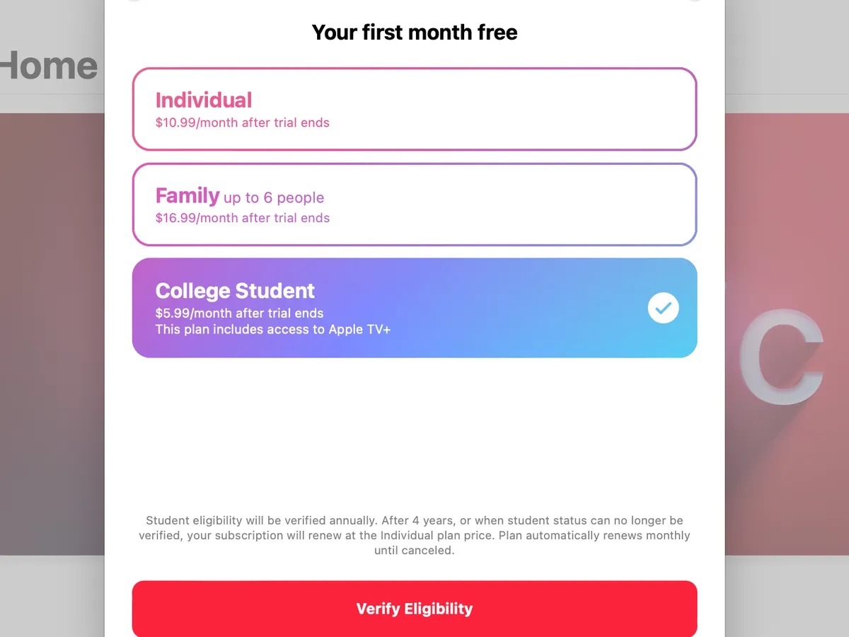The height and width of the screenshot is (637, 849).
Task: Click the $16.99/month price text
Action: (x=243, y=218)
